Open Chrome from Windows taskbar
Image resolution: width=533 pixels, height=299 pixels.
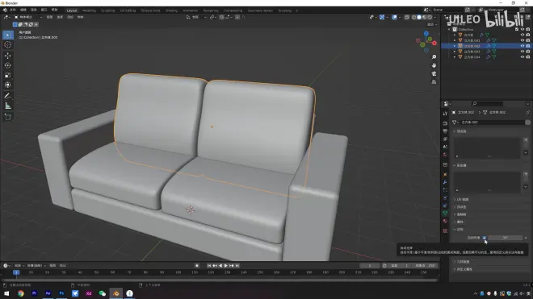pos(21,293)
